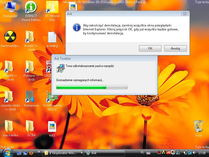Click Show Desktop in Quick Launch
209x157 pixels.
[x=19, y=153]
